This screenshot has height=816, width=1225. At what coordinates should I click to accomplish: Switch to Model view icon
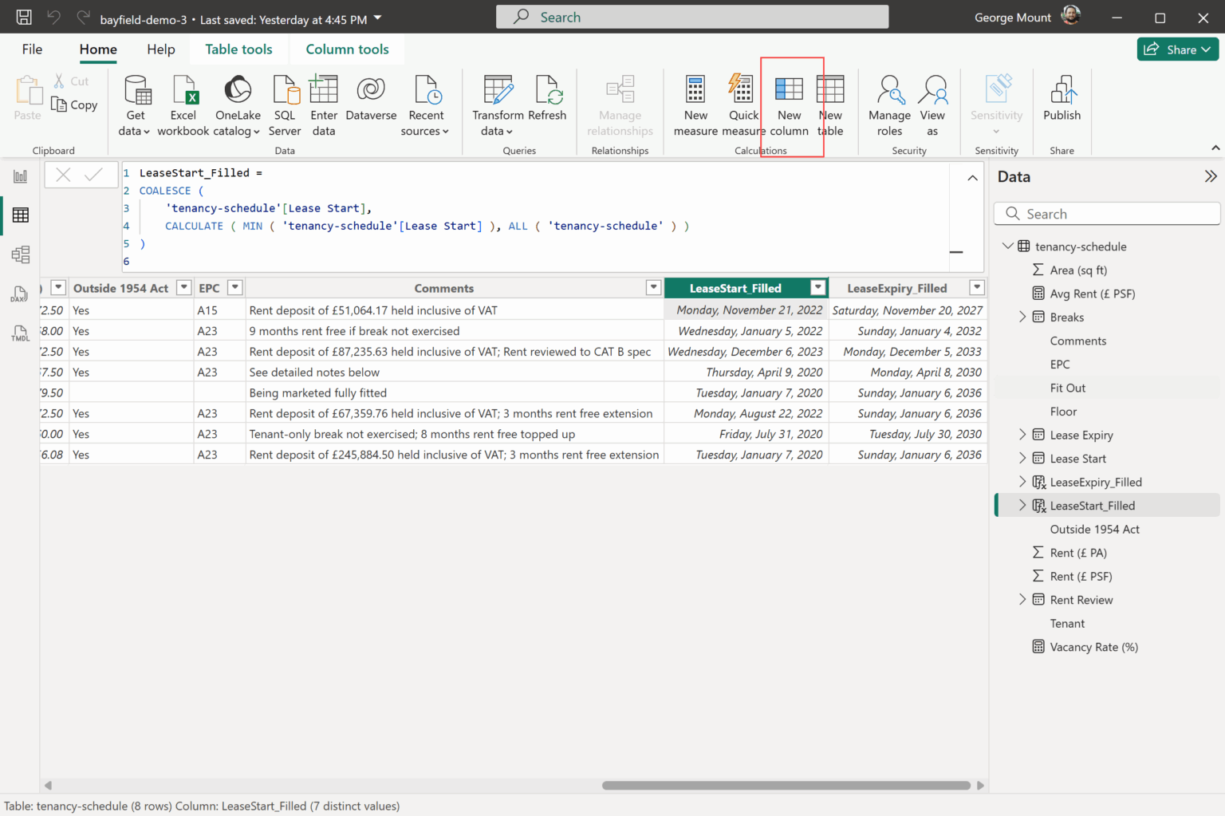(20, 254)
